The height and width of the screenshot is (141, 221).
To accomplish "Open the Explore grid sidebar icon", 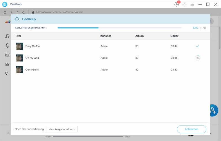I will (7, 64).
